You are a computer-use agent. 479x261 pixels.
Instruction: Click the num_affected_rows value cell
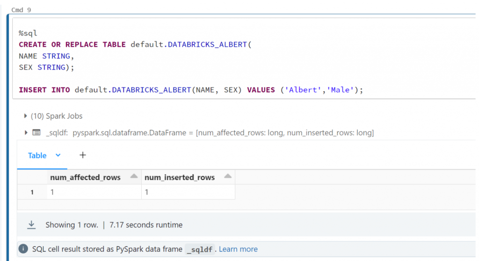tap(94, 192)
